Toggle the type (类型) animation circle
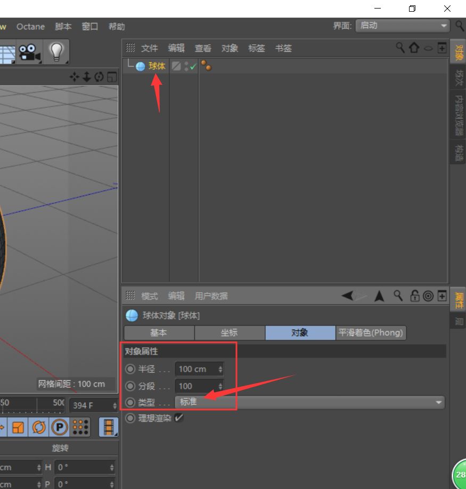This screenshot has height=489, width=466. pos(130,402)
